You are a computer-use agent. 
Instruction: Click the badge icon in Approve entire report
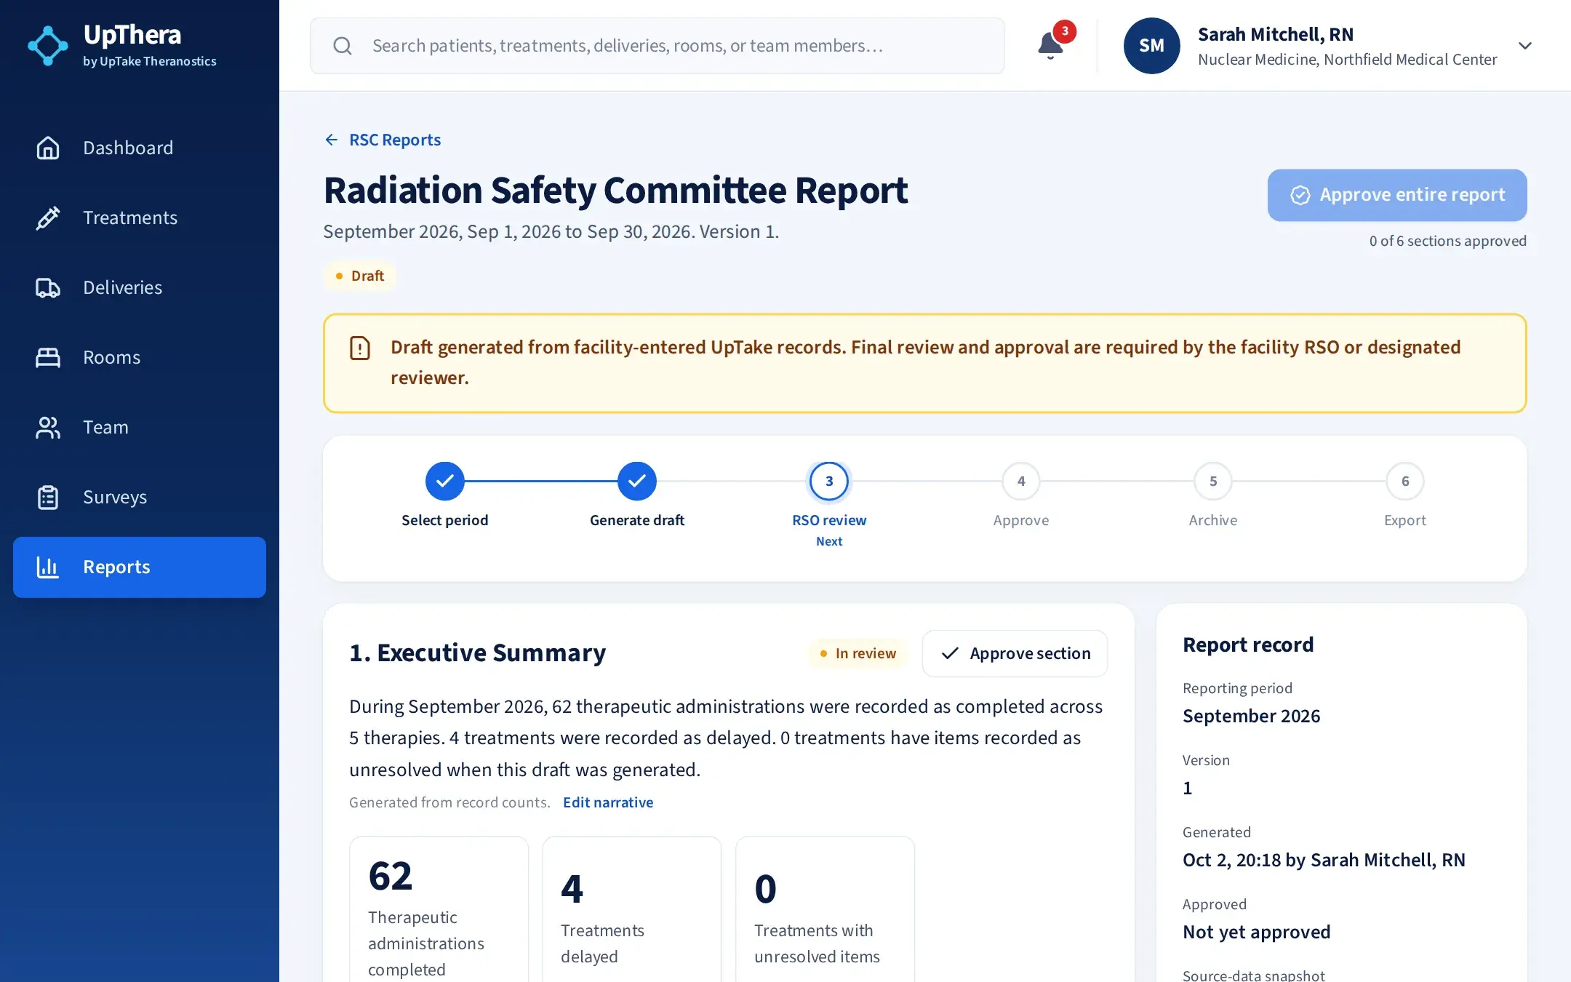(1300, 195)
